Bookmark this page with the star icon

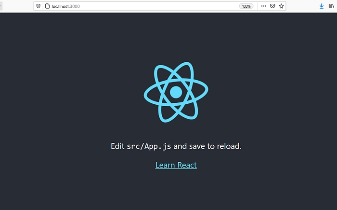tap(282, 6)
